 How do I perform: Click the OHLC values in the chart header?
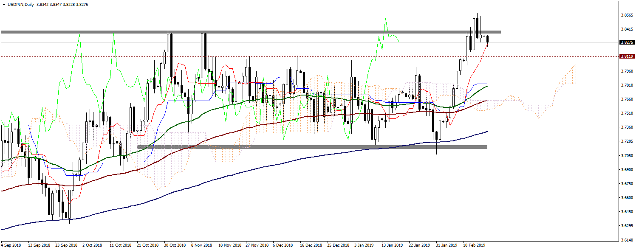59,4
